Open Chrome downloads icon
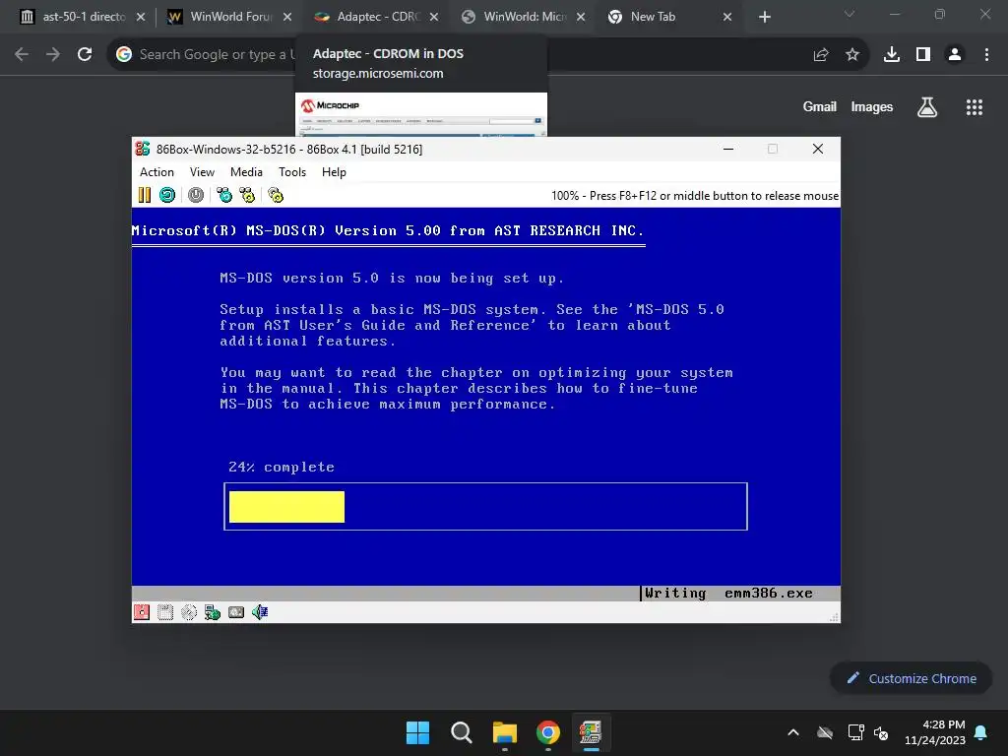The image size is (1008, 756). click(x=892, y=55)
